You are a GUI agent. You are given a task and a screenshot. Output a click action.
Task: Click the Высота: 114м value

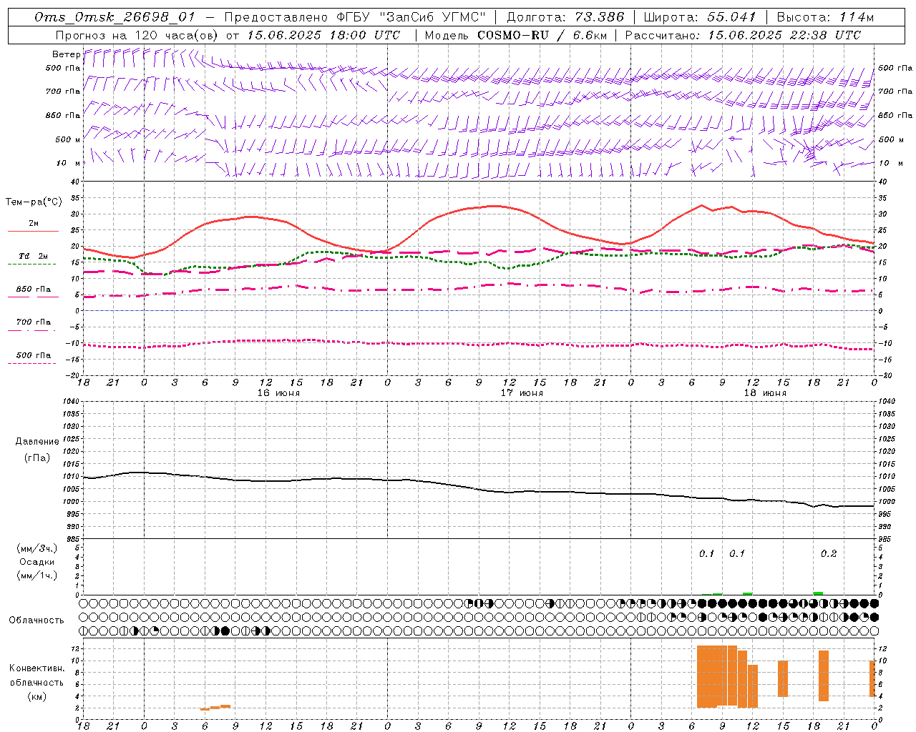tap(825, 17)
